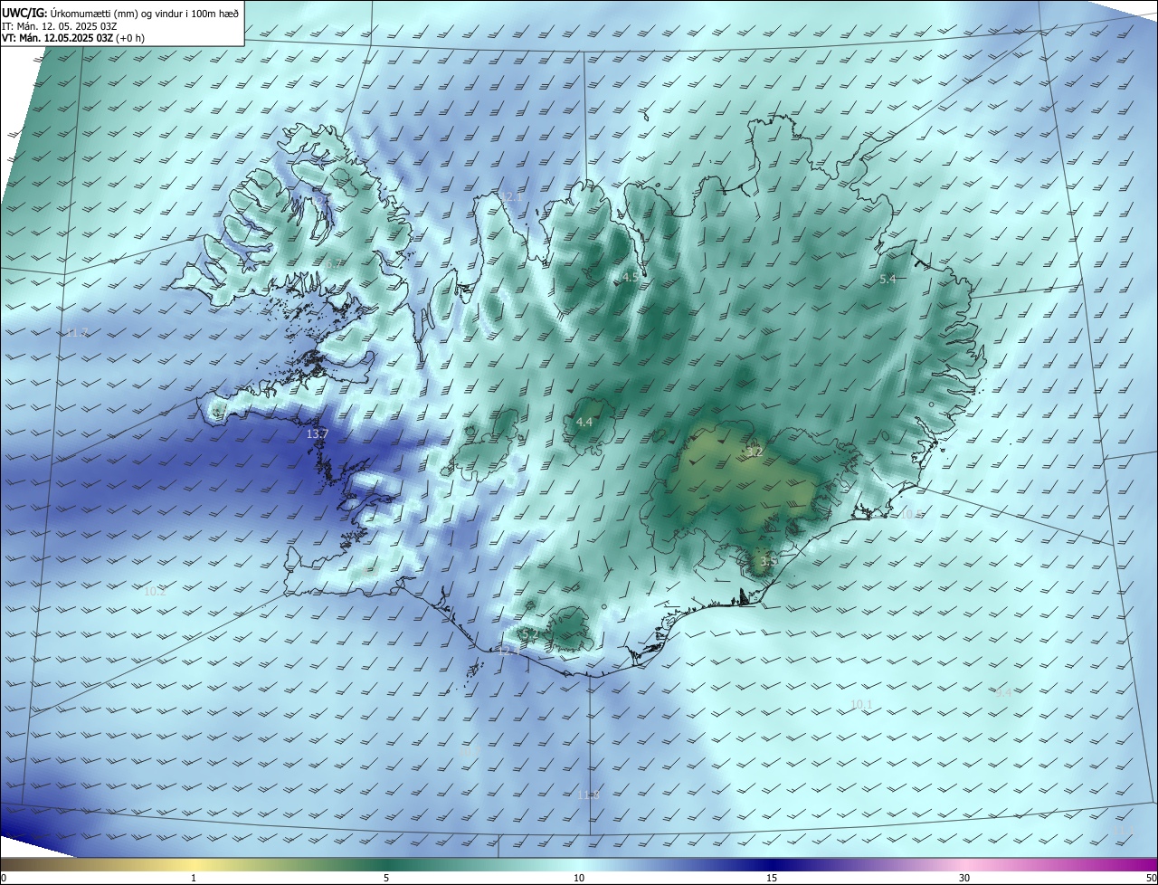
Task: Click the 50 tick on the color scale
Action: 1151,879
